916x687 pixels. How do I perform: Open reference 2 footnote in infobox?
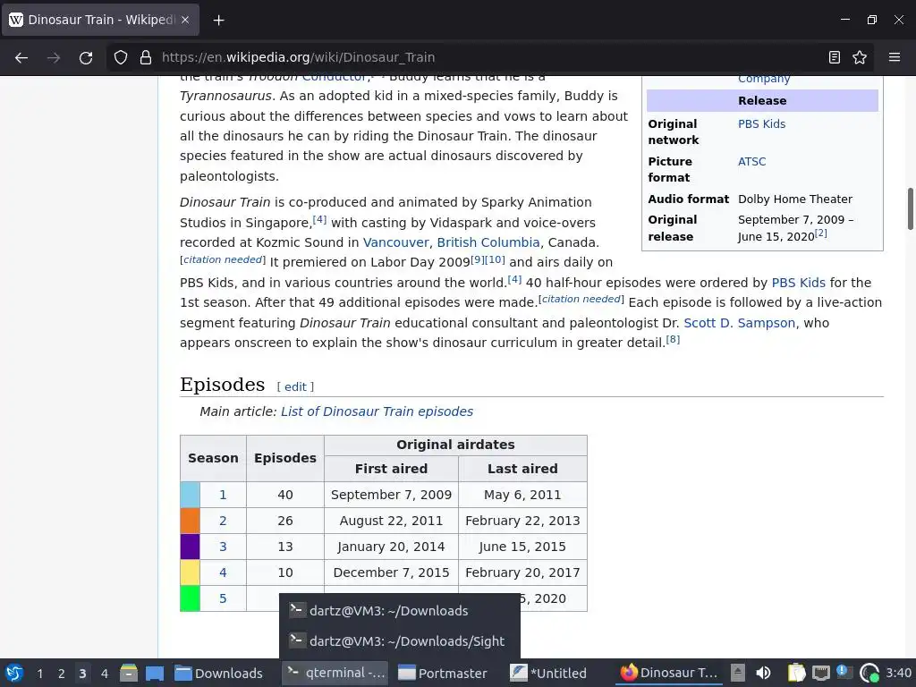(x=821, y=233)
